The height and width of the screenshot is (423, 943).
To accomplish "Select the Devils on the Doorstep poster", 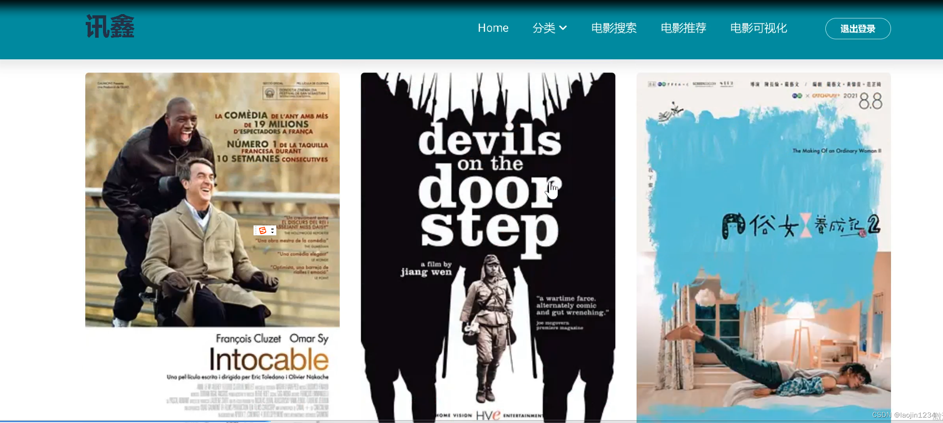I will click(488, 247).
